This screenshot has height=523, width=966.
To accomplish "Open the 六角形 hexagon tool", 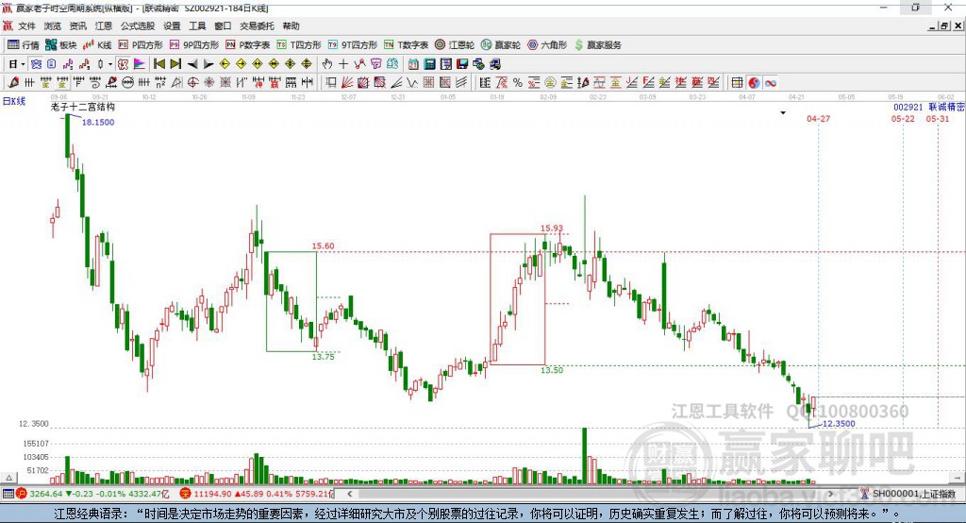I will [x=547, y=45].
